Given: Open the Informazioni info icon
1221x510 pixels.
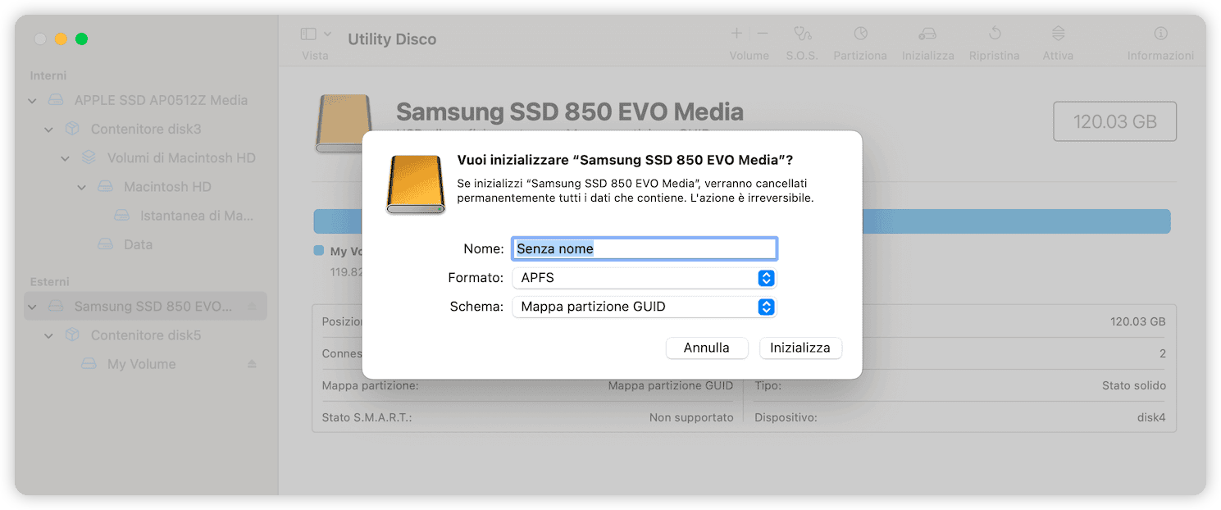Looking at the screenshot, I should (x=1160, y=34).
